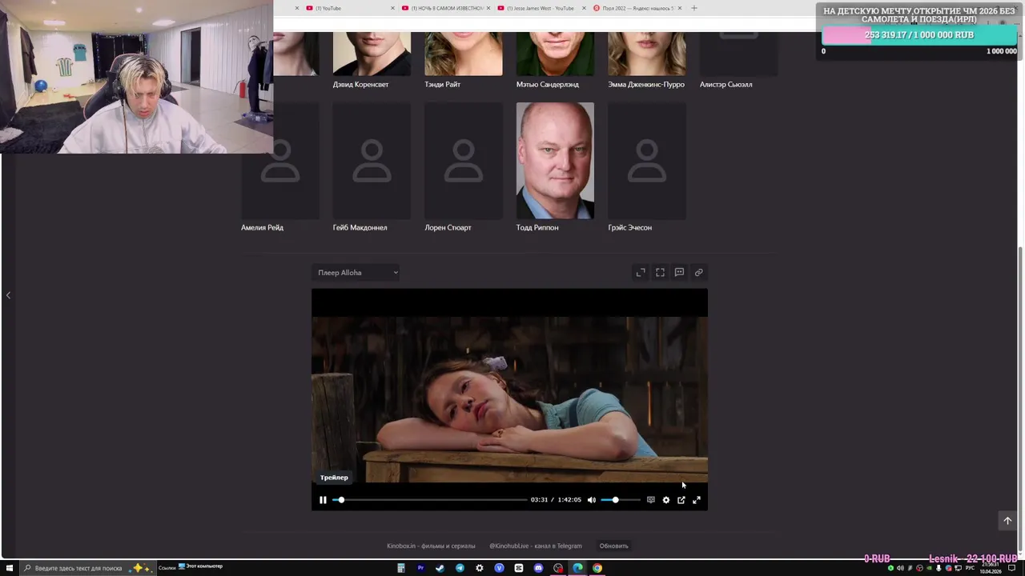Open Microsoft Edge from the taskbar

tap(577, 568)
